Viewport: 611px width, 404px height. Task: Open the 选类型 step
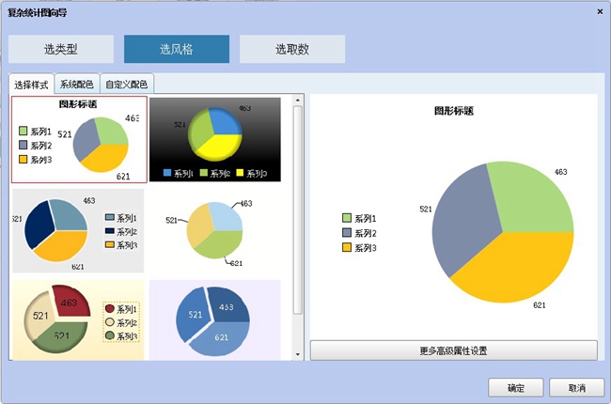coord(61,49)
